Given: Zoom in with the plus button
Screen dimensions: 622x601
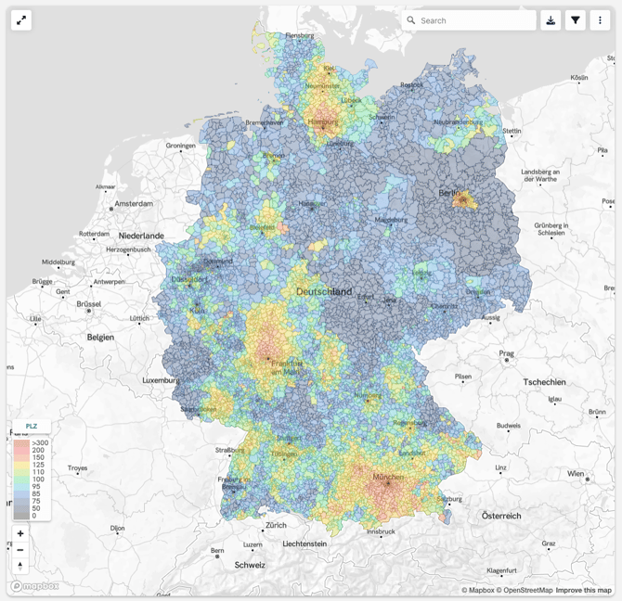Looking at the screenshot, I should click(x=20, y=533).
